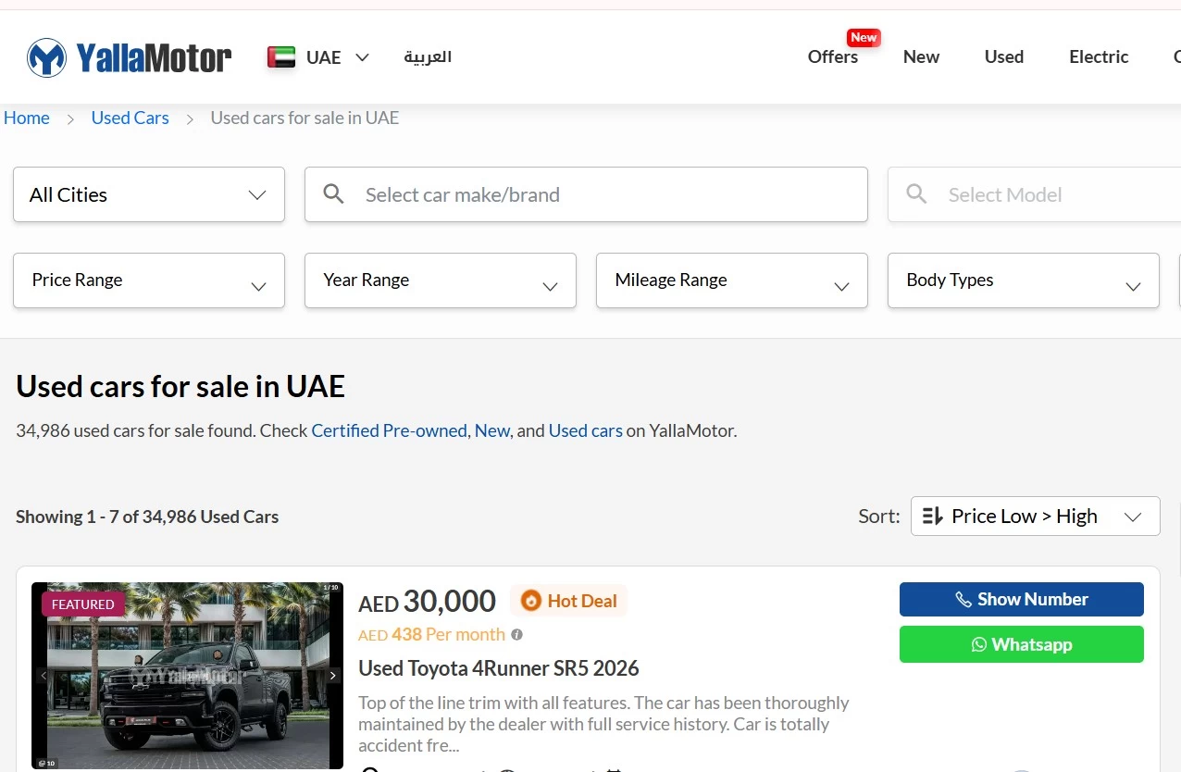Open the UAE country selector chevron
The width and height of the screenshot is (1181, 772).
[x=362, y=57]
